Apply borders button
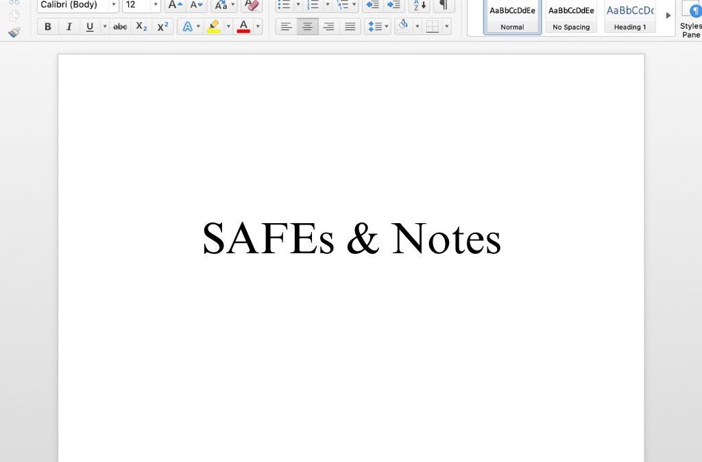Screen dimensions: 702x462 pyautogui.click(x=433, y=27)
